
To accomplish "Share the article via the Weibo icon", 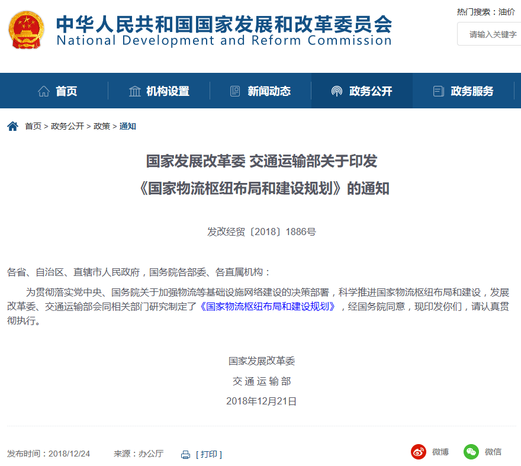I will tap(419, 452).
